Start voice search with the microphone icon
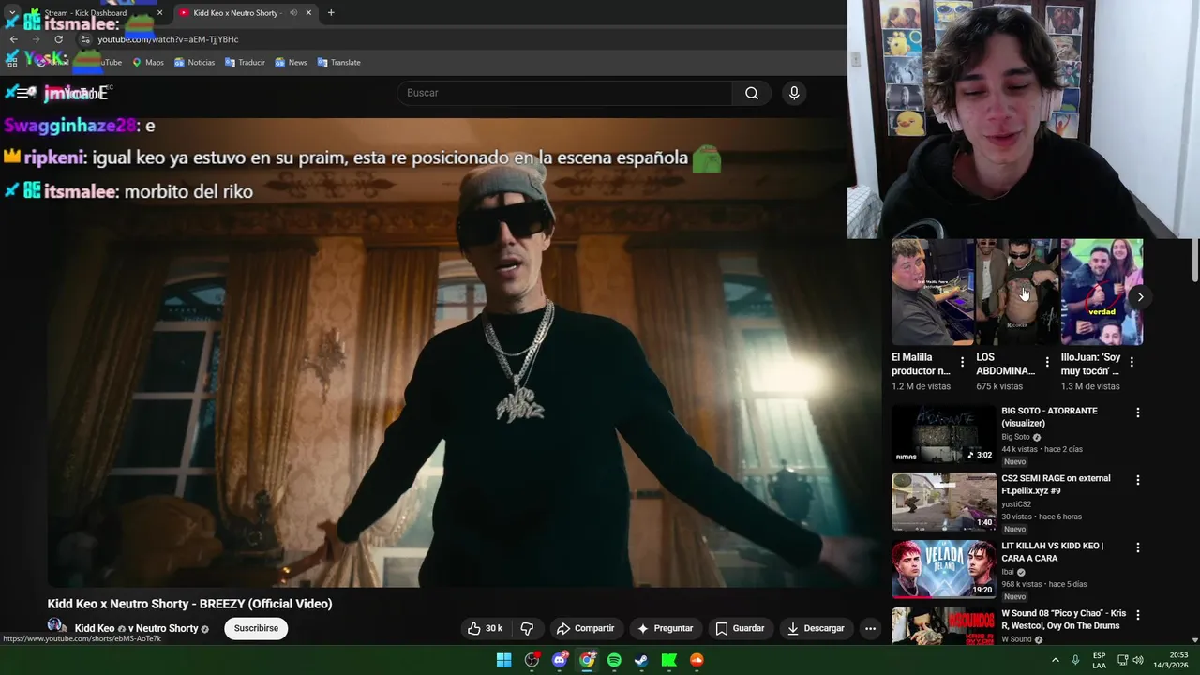 [794, 93]
